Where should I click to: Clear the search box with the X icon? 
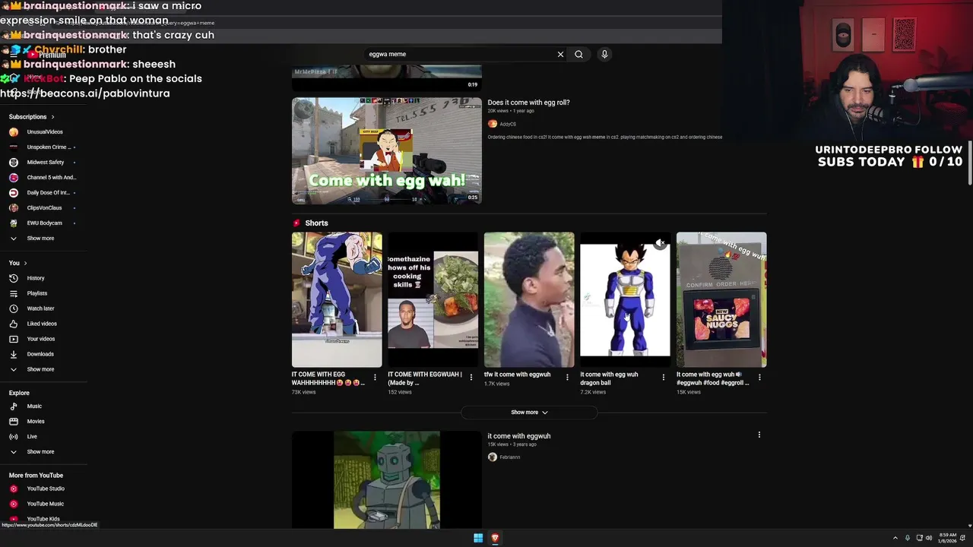pyautogui.click(x=560, y=54)
